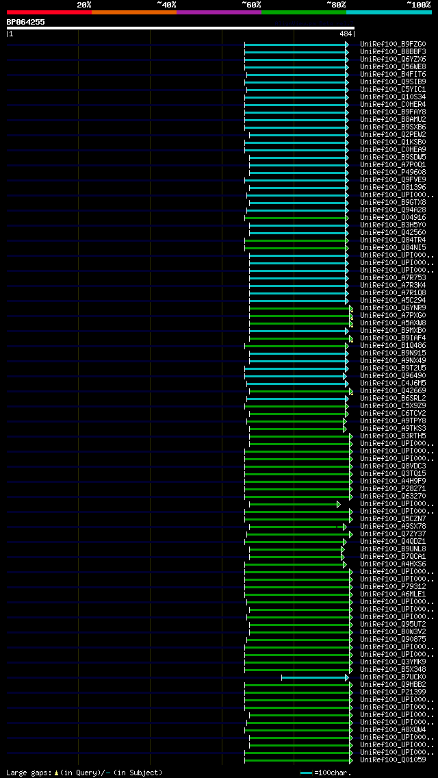The image size is (438, 778).
Task: Open hit UniRef100_B8BBF3
Action: pyautogui.click(x=393, y=51)
